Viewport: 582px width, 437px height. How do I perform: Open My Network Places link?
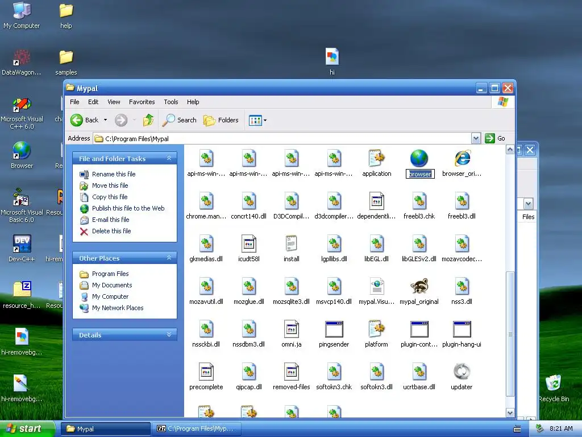118,308
